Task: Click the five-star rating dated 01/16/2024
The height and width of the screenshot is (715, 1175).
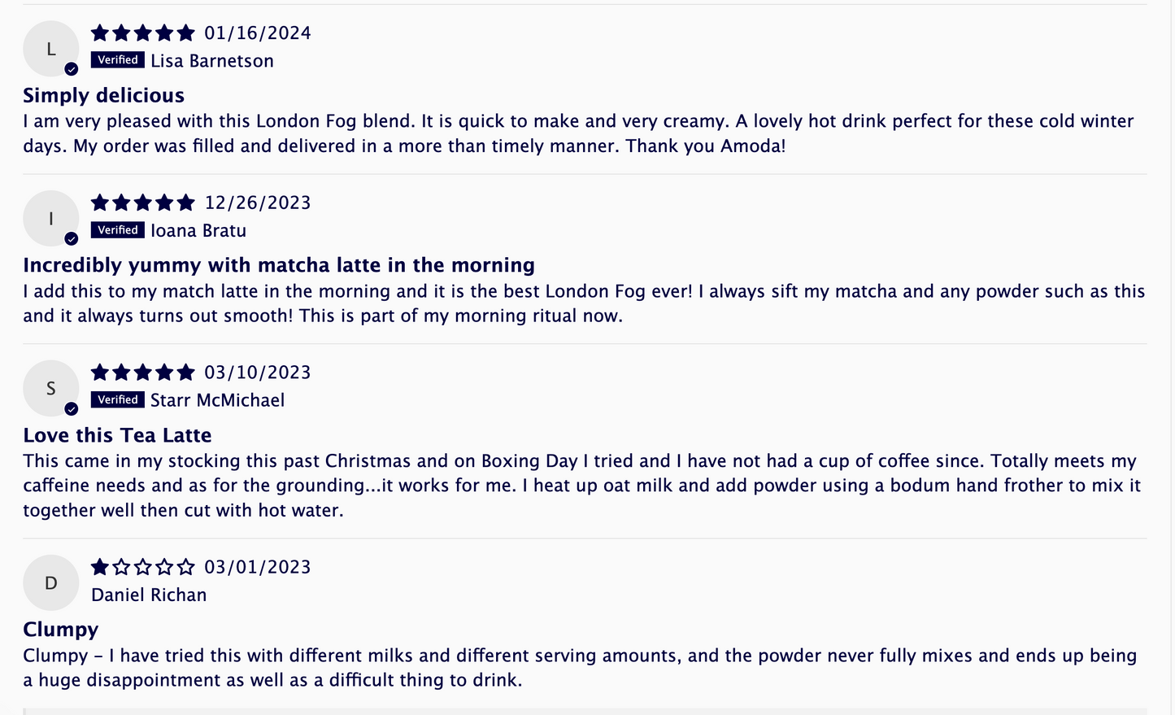Action: (x=143, y=33)
